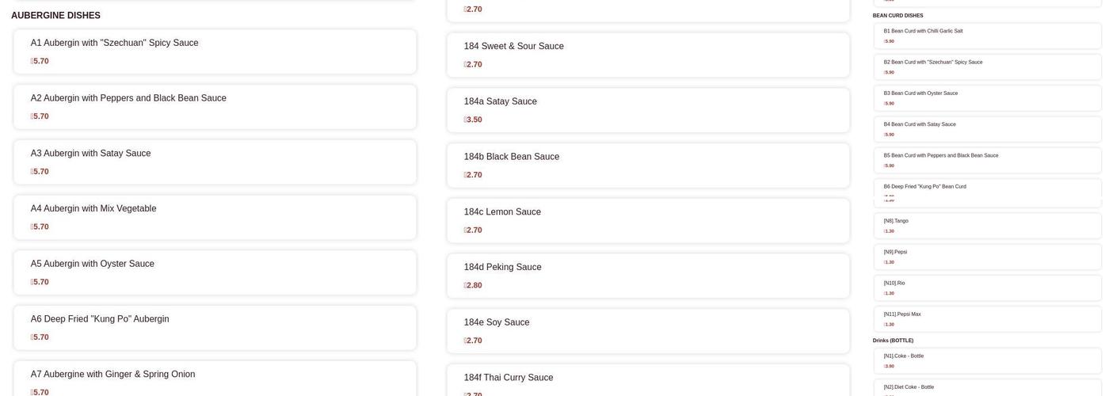Add N8 Tango drink

987,226
